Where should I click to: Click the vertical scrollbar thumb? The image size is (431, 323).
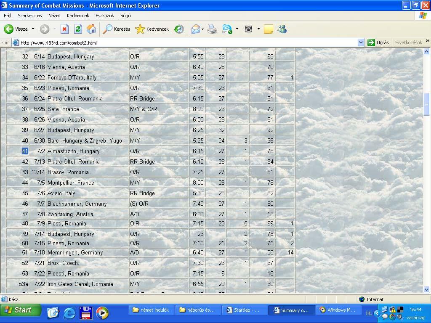point(426,104)
